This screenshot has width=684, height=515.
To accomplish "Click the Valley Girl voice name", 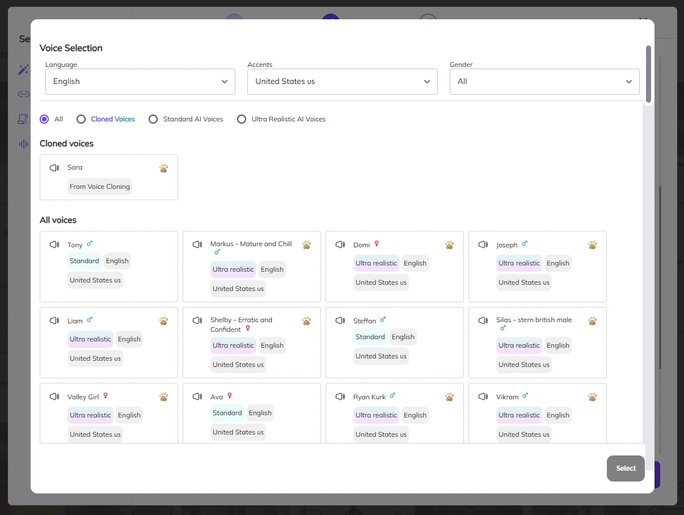I will pyautogui.click(x=83, y=397).
